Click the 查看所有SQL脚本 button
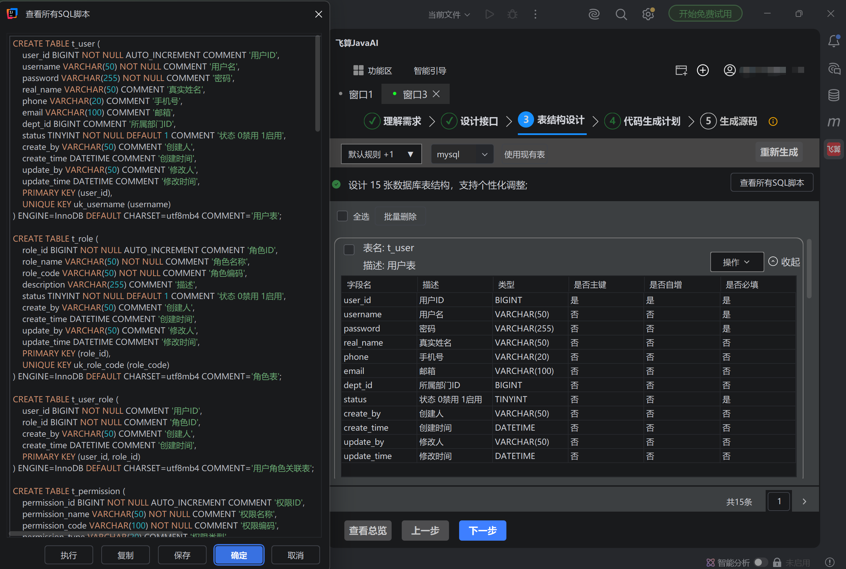This screenshot has height=569, width=846. 772,182
